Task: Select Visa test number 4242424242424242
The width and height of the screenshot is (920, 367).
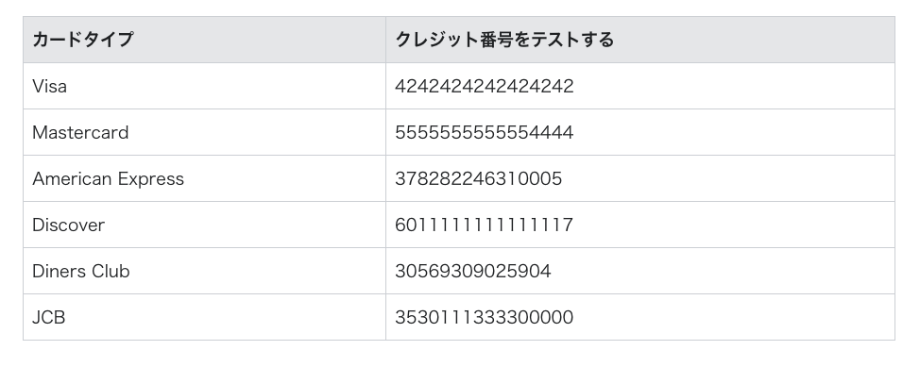Action: (x=484, y=86)
